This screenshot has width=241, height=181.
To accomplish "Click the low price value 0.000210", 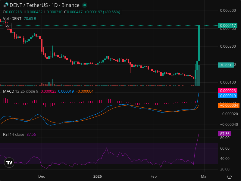I will click(x=55, y=12).
